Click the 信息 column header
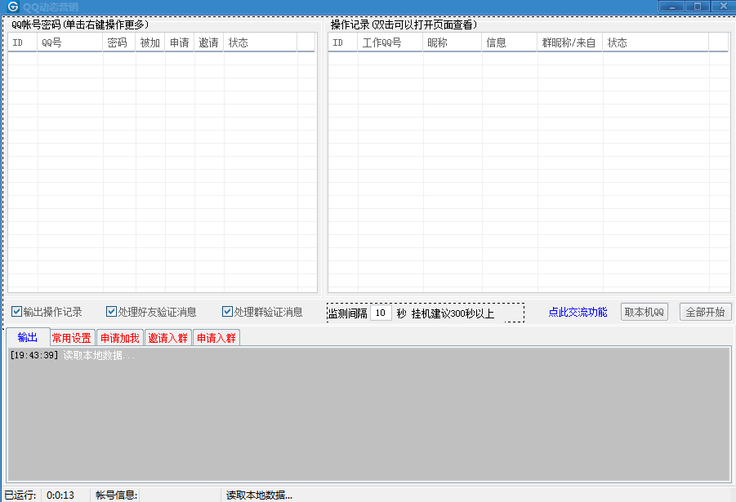 point(509,42)
